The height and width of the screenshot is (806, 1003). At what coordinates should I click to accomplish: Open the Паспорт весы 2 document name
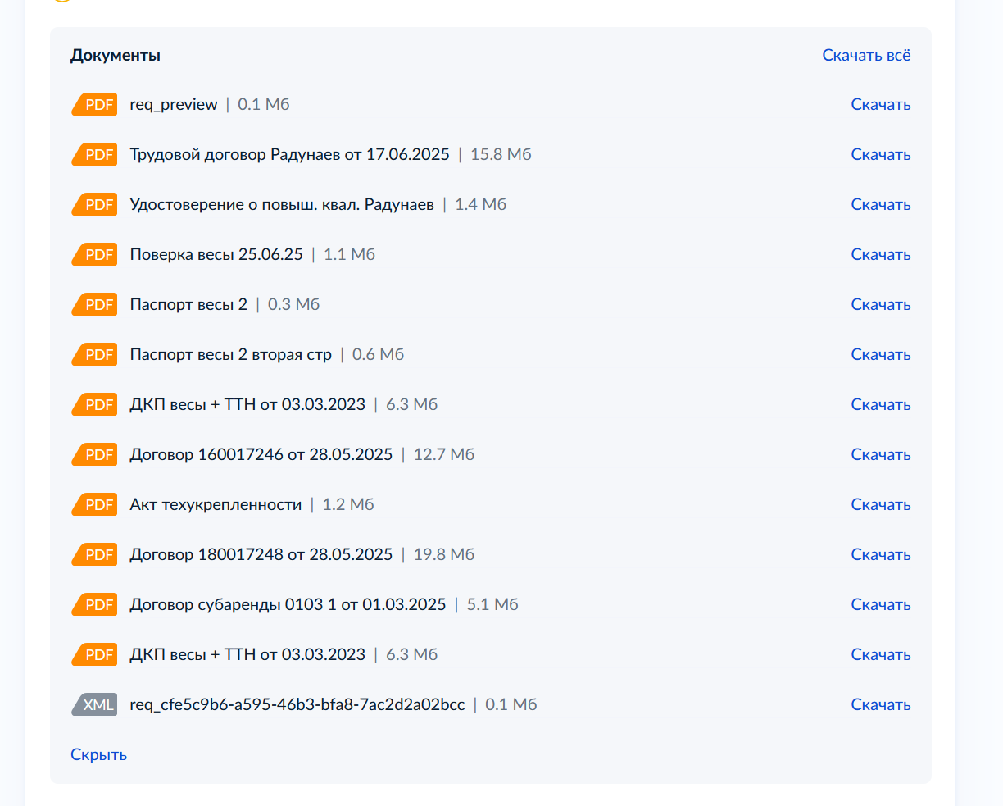click(188, 304)
